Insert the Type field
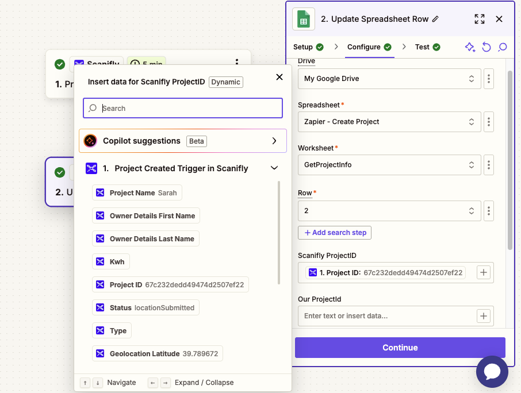 (x=112, y=330)
